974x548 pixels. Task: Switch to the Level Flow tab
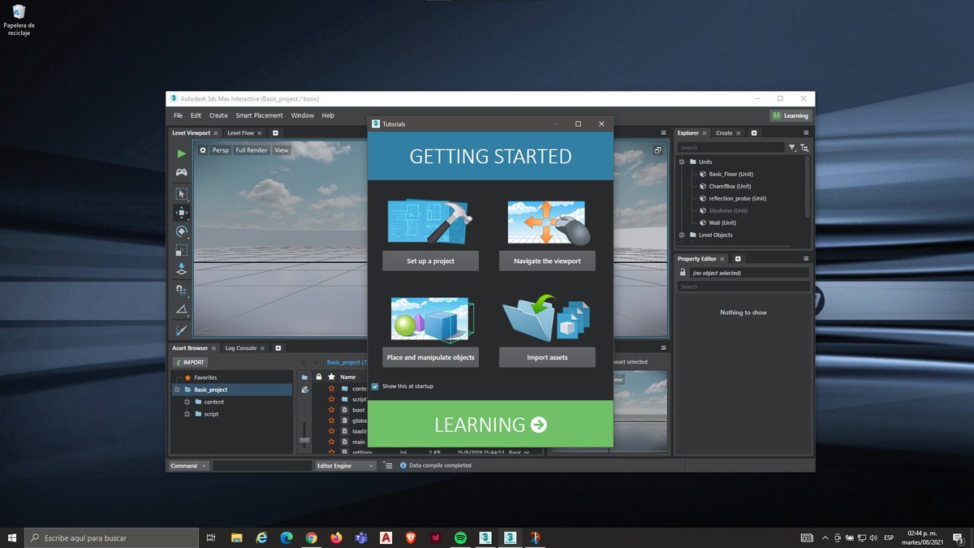click(x=242, y=132)
